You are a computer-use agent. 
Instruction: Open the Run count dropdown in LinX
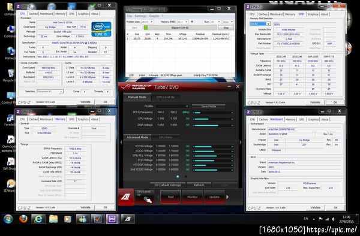click(x=215, y=22)
